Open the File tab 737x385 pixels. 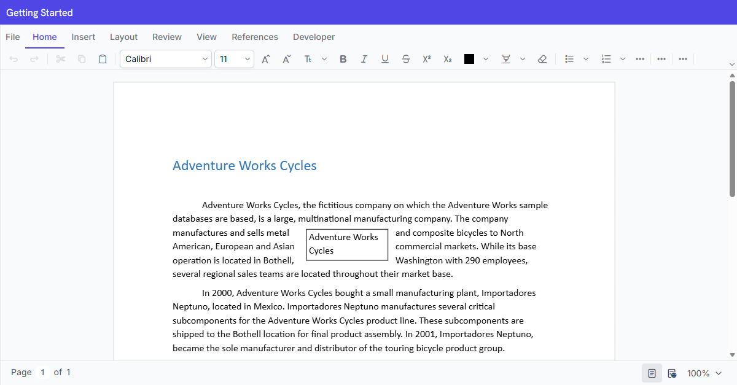(x=13, y=37)
